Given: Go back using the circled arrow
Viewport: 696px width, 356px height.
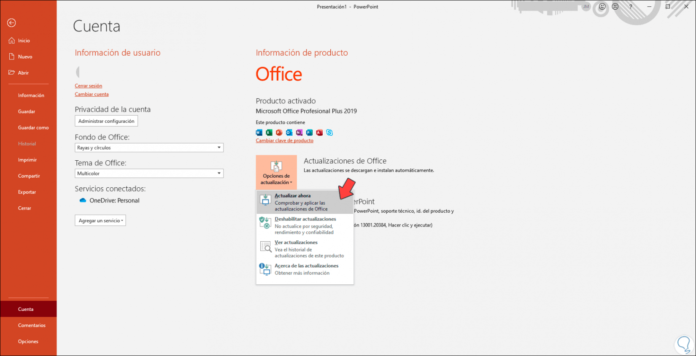Looking at the screenshot, I should (11, 23).
